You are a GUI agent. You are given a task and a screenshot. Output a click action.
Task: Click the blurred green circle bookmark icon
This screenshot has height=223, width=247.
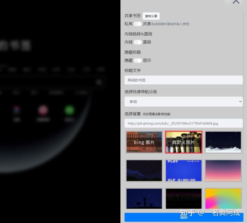[x=69, y=110]
